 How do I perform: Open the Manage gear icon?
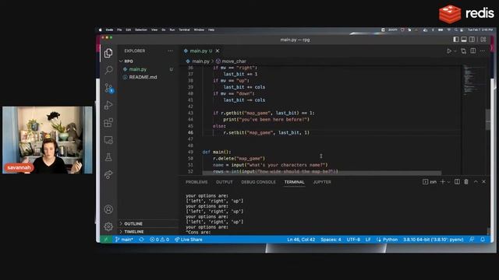coord(108,226)
